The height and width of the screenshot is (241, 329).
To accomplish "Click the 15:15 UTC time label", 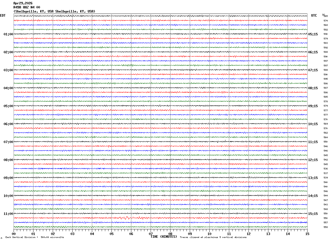I will click(313, 214).
